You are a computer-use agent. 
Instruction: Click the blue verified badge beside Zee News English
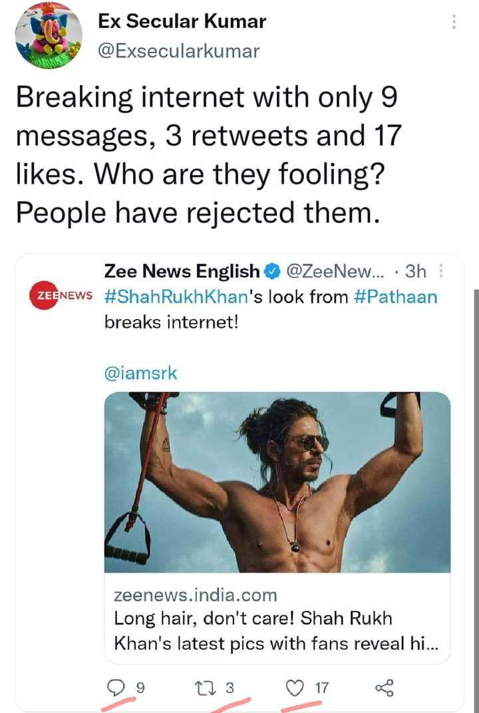click(x=273, y=272)
